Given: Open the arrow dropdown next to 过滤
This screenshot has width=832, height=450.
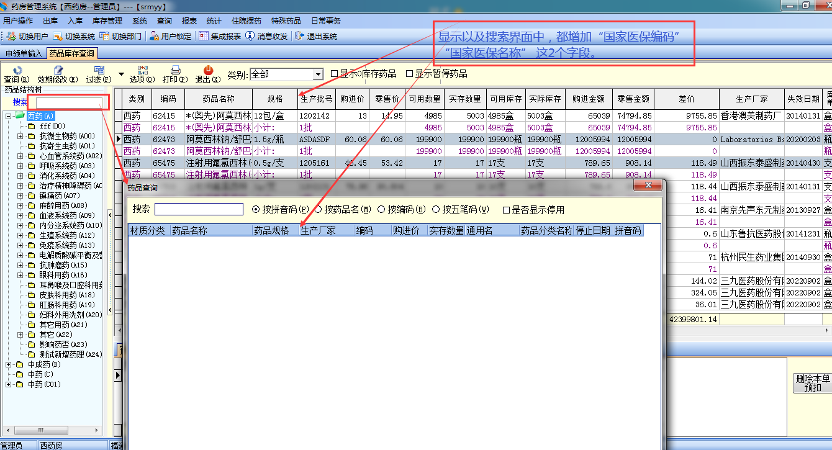Looking at the screenshot, I should click(122, 74).
